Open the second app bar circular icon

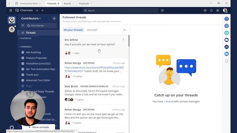click(x=226, y=26)
